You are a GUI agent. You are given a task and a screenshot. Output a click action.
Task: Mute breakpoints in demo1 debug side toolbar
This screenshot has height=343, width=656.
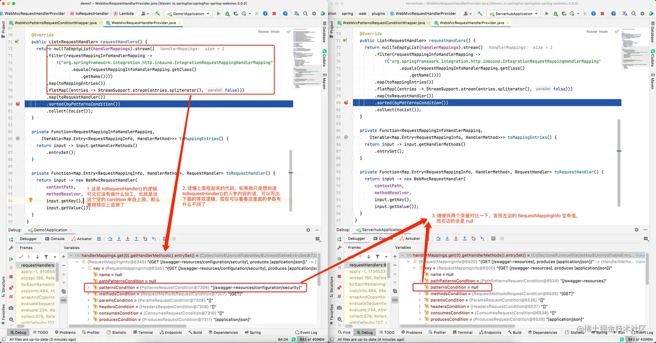[11, 297]
